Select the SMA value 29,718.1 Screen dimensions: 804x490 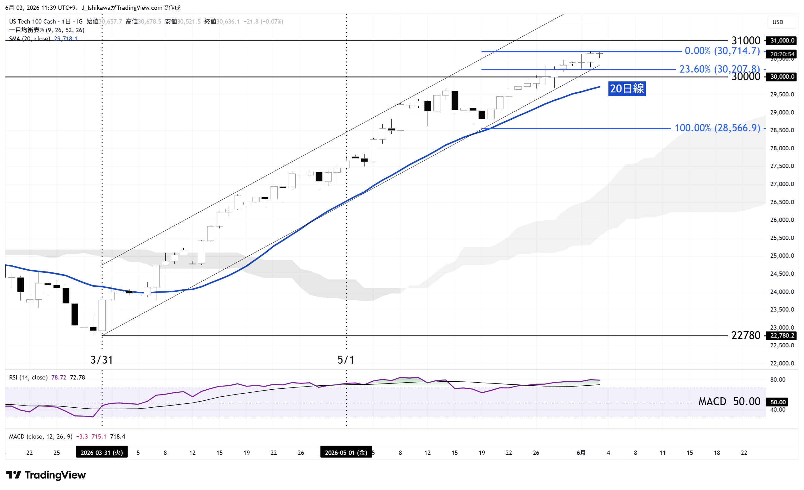coord(65,39)
